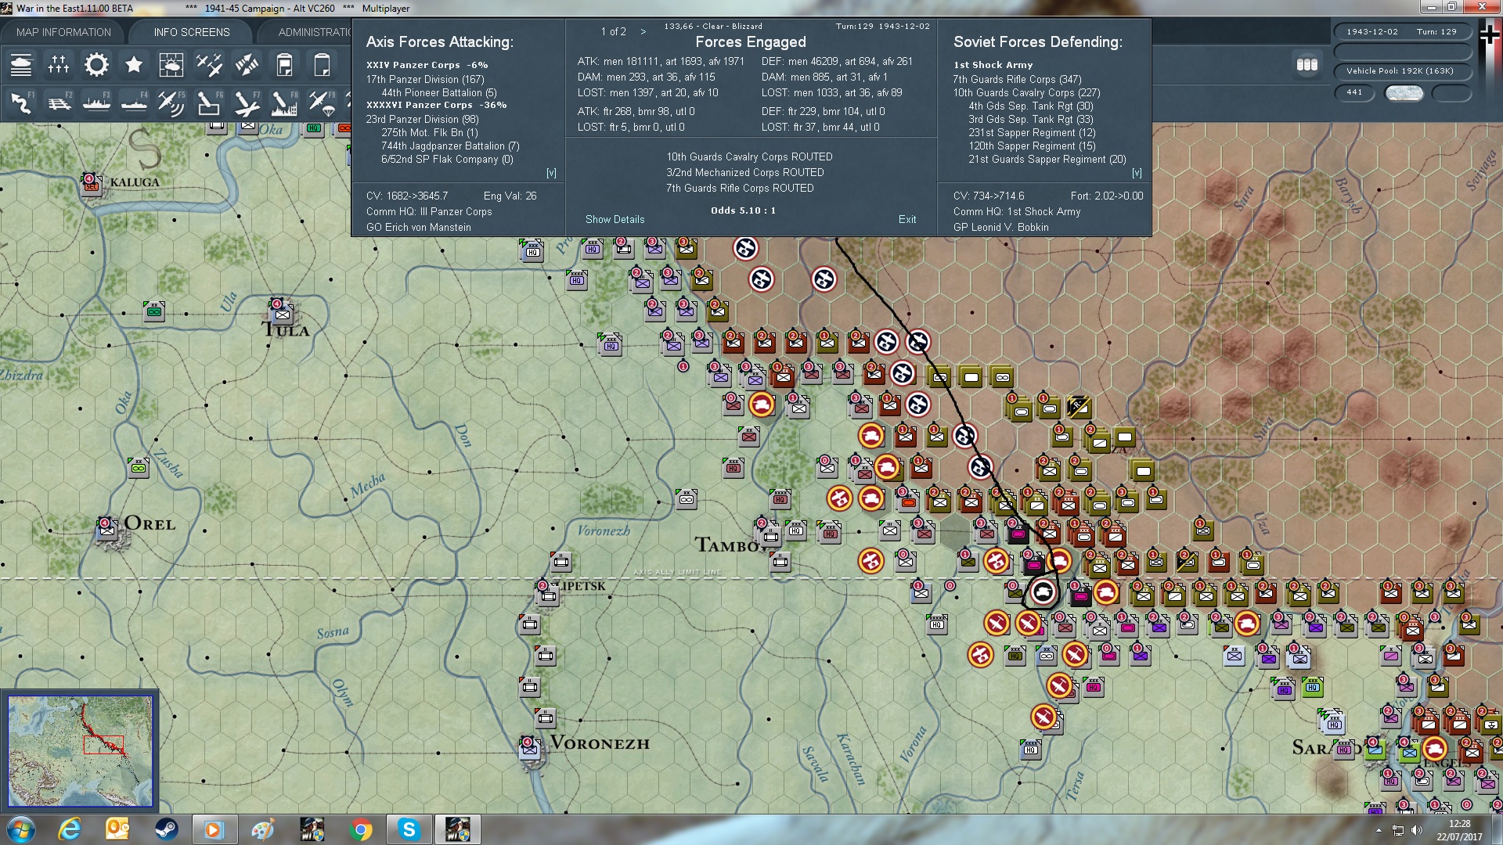Select the F5 air recon icon
The image size is (1503, 845).
click(171, 103)
